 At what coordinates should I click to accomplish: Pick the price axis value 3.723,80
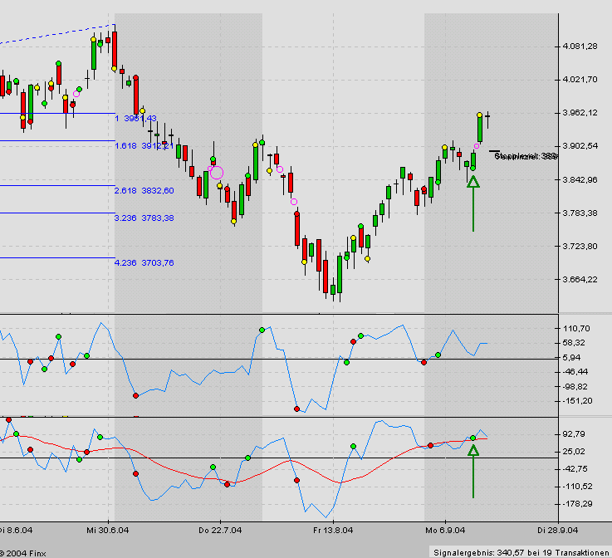pyautogui.click(x=580, y=247)
